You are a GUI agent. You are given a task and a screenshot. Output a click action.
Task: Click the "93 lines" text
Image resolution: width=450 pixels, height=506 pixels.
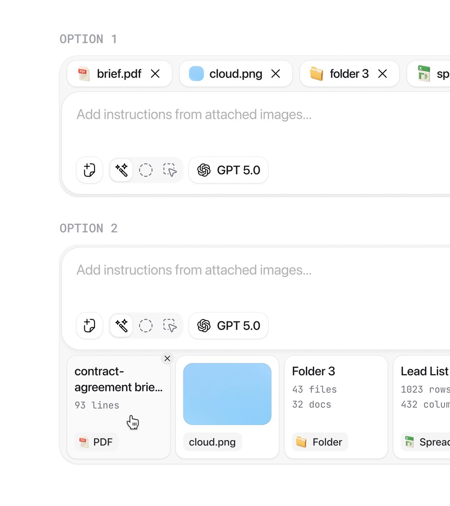[x=97, y=406]
